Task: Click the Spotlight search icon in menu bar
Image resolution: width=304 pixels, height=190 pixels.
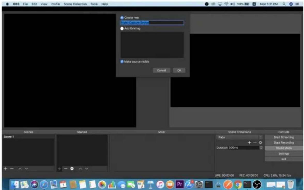Action: (284, 4)
